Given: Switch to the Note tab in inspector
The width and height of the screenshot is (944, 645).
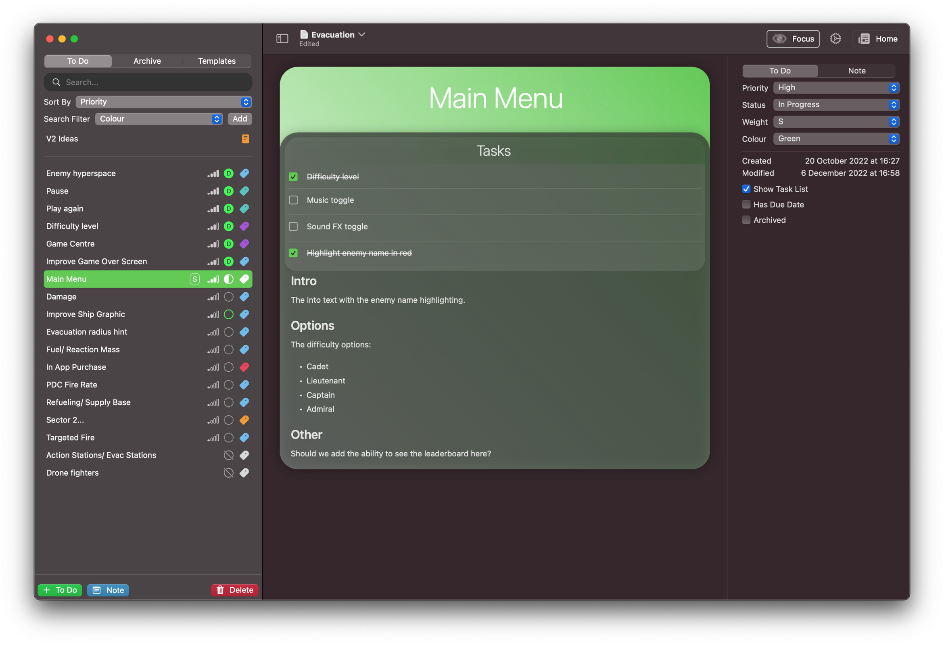Looking at the screenshot, I should click(856, 71).
